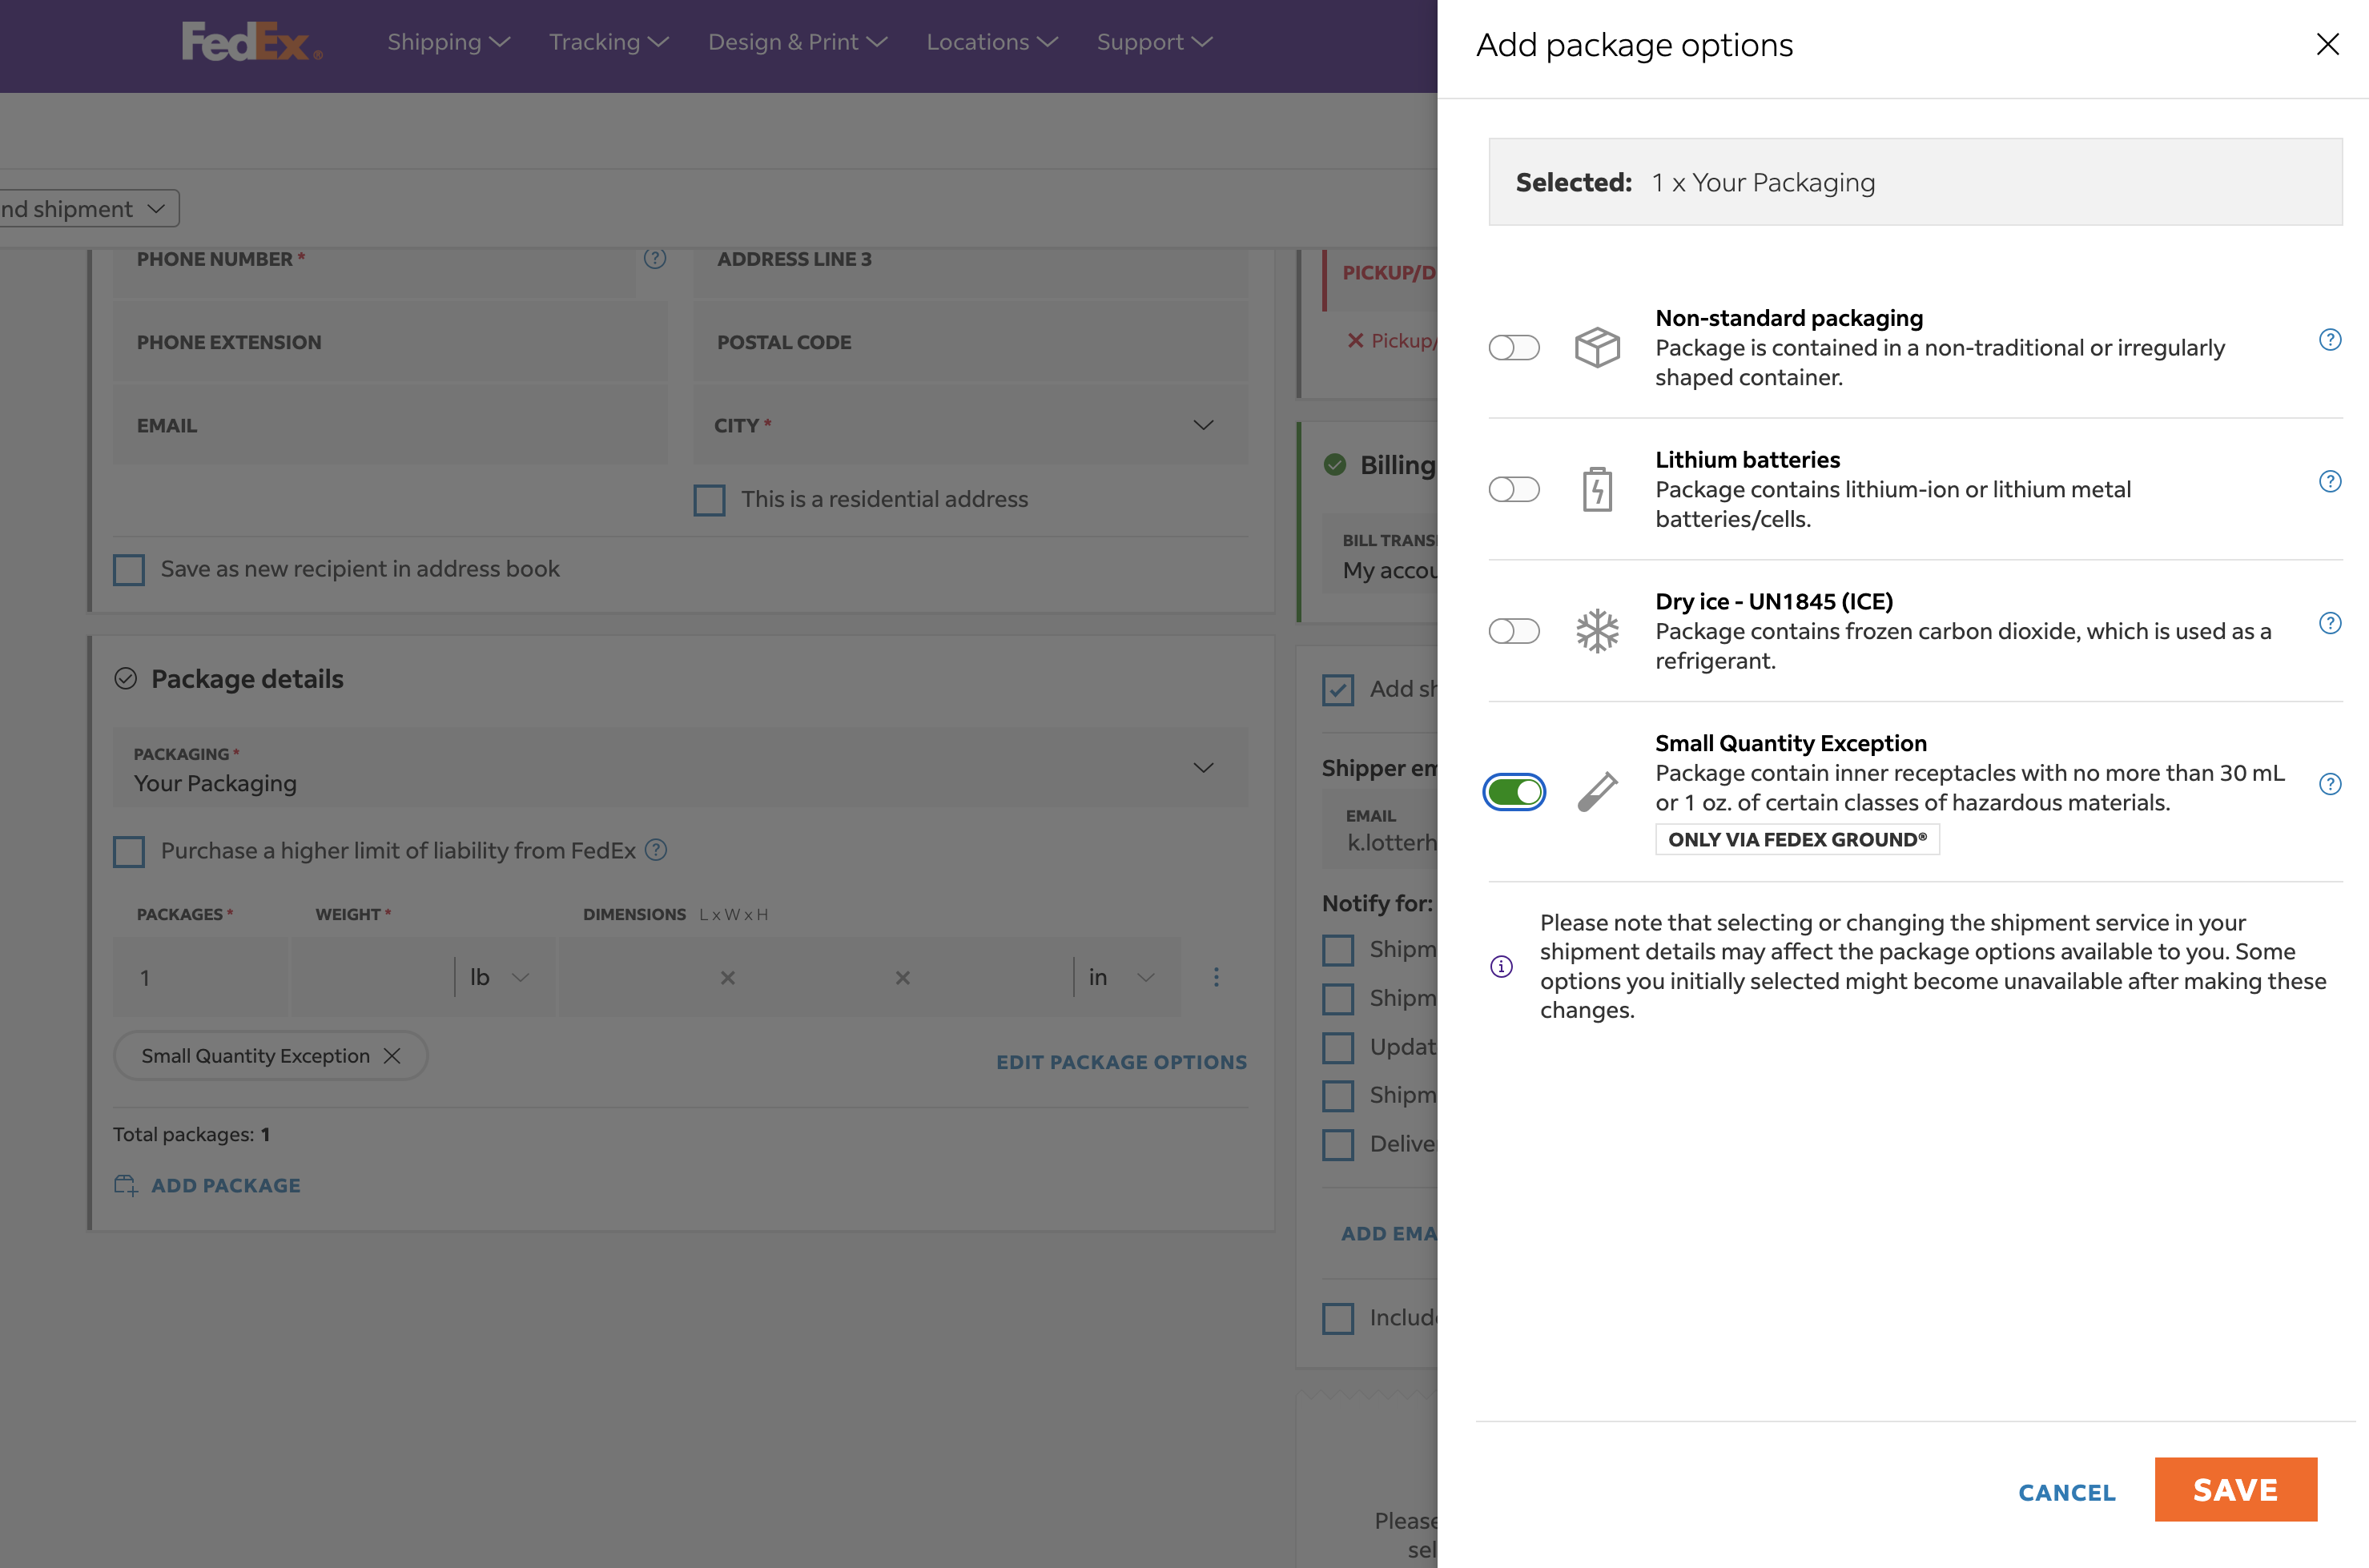Check Purchase a higher limit of liability

(x=129, y=851)
